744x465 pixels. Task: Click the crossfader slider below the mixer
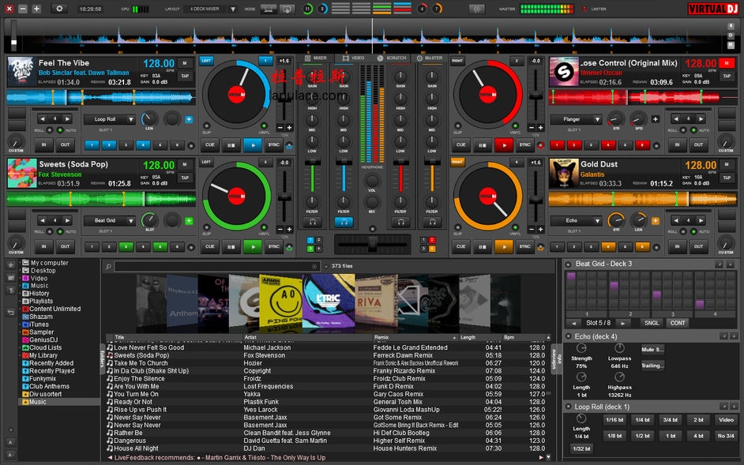click(x=371, y=243)
